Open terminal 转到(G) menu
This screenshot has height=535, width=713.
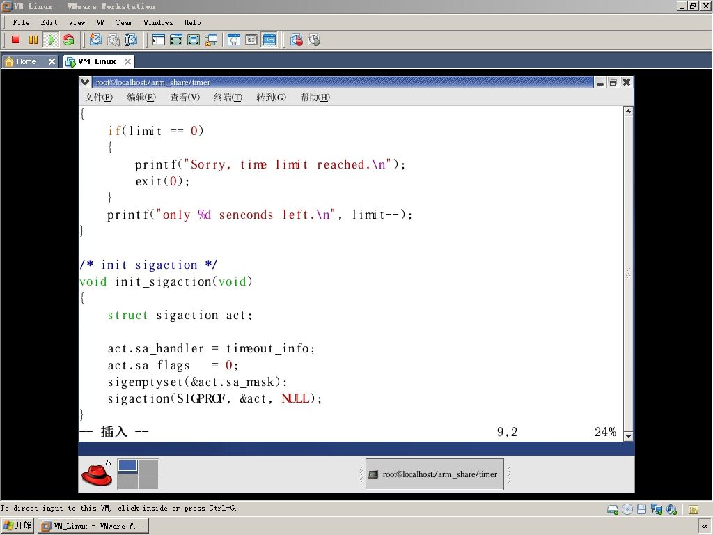[272, 97]
